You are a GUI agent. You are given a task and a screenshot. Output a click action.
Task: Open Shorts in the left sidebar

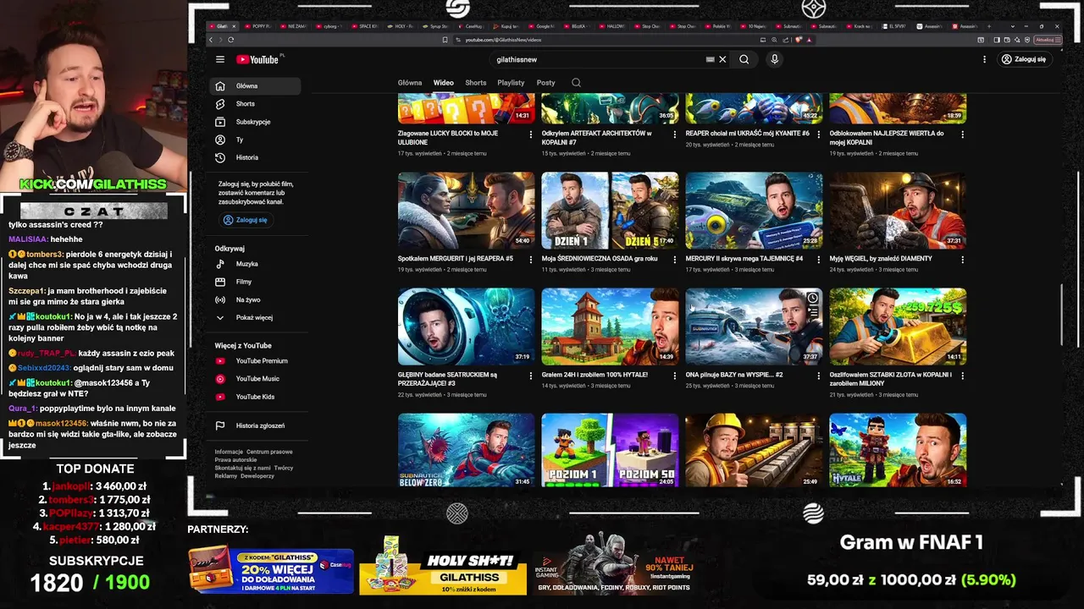[255, 103]
